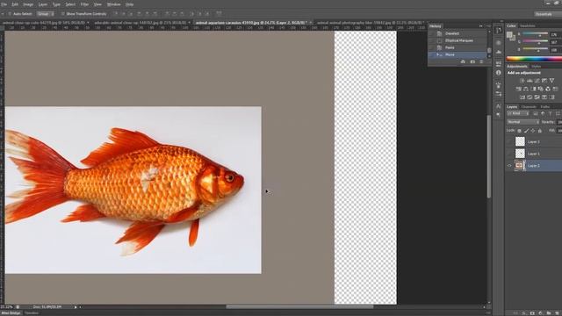
Task: Open the Info panel icon
Action: point(498,72)
